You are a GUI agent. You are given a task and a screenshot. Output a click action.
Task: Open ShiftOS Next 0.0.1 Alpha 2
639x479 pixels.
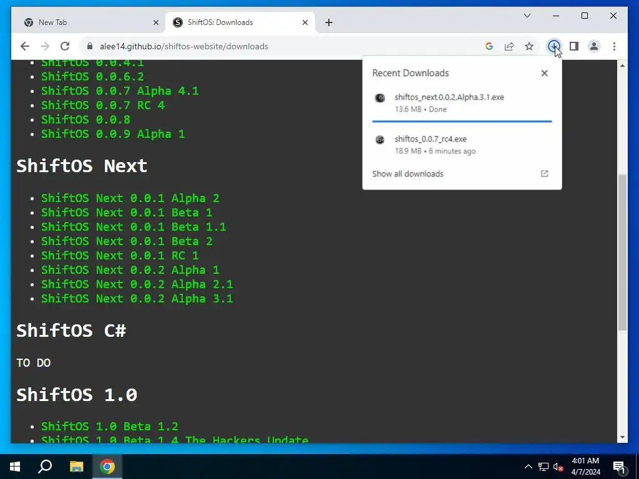click(130, 198)
